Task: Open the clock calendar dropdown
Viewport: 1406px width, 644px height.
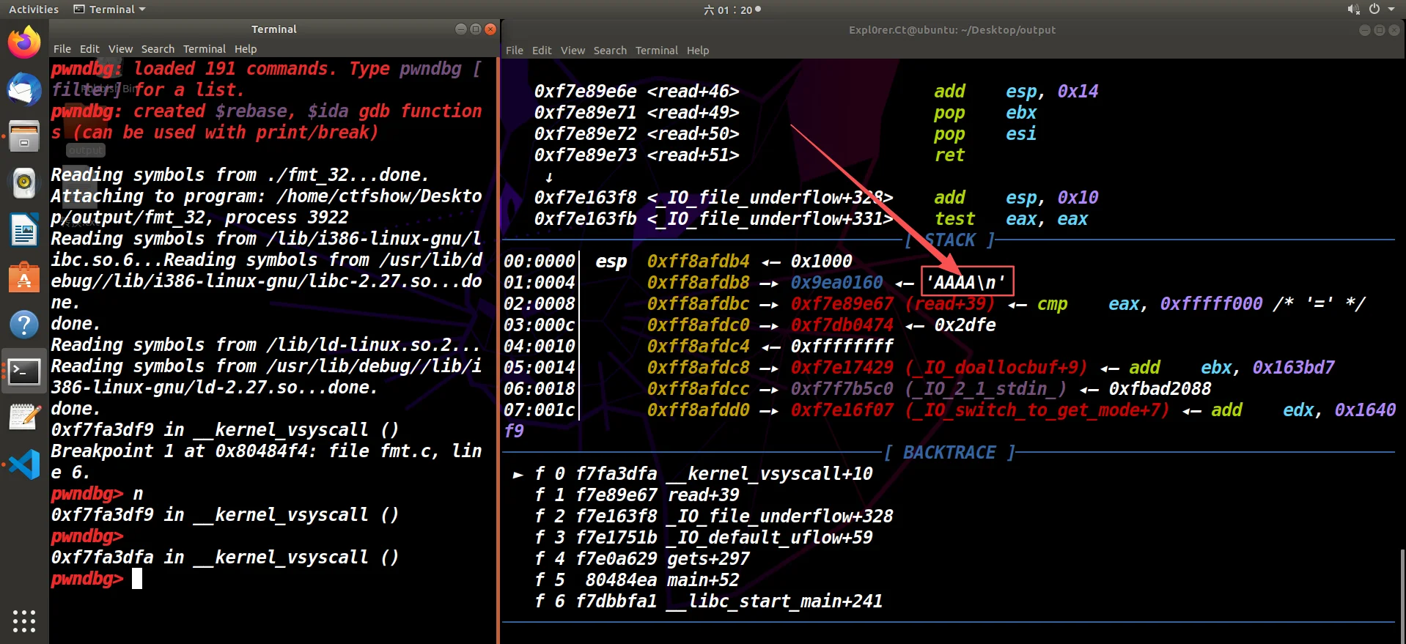Action: point(732,10)
